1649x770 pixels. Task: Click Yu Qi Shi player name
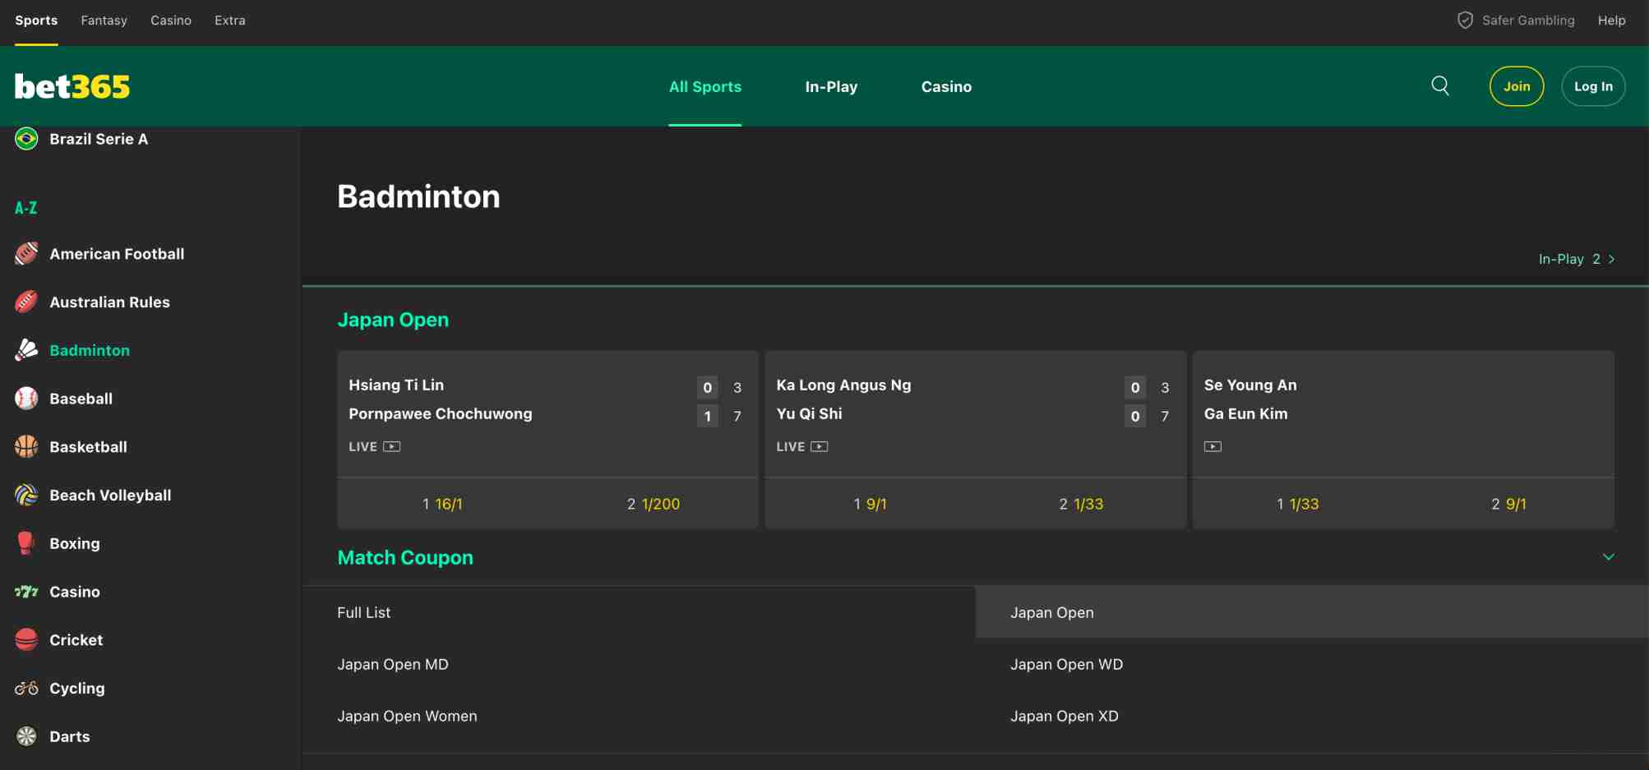809,413
